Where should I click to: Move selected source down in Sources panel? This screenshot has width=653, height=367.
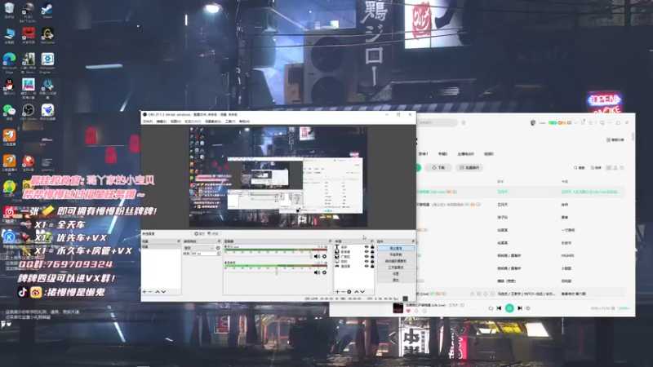[x=362, y=292]
